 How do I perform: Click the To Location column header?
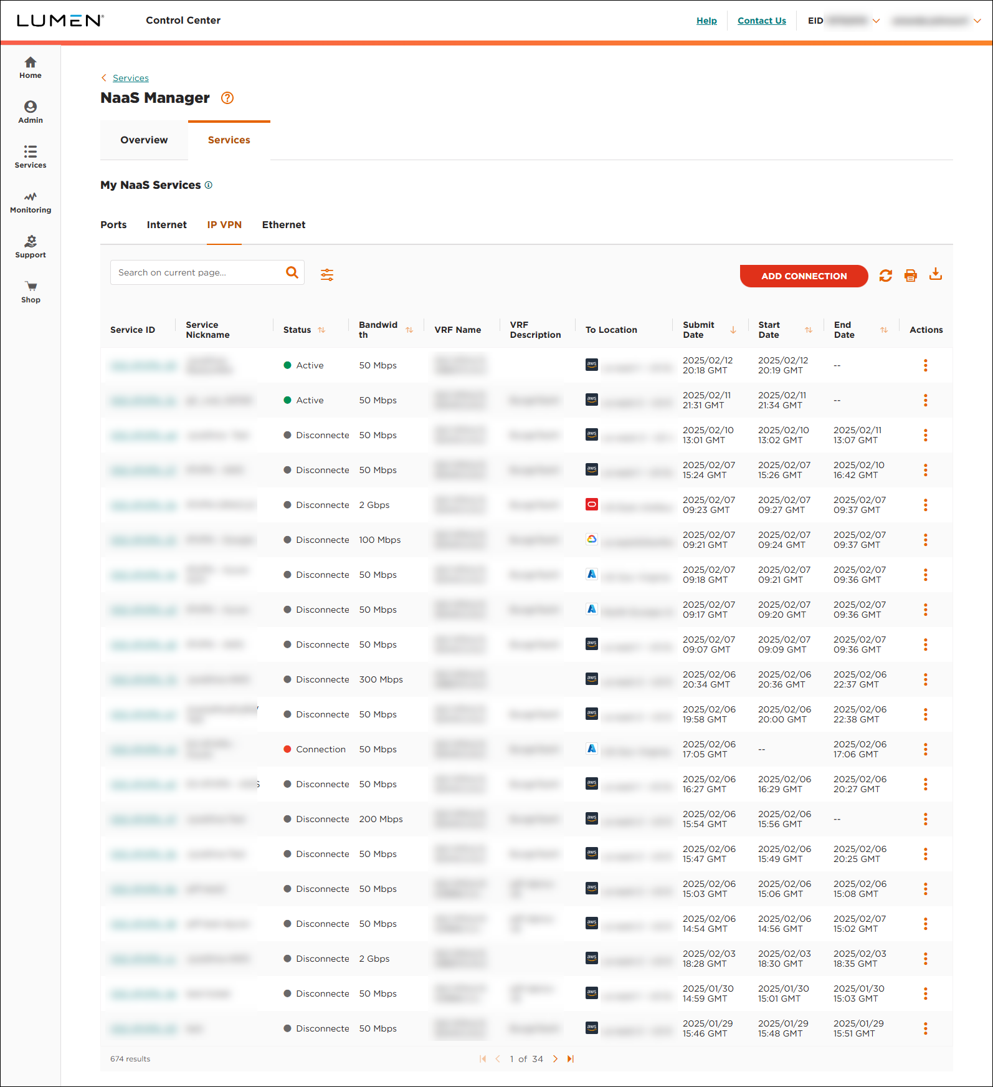click(x=611, y=330)
